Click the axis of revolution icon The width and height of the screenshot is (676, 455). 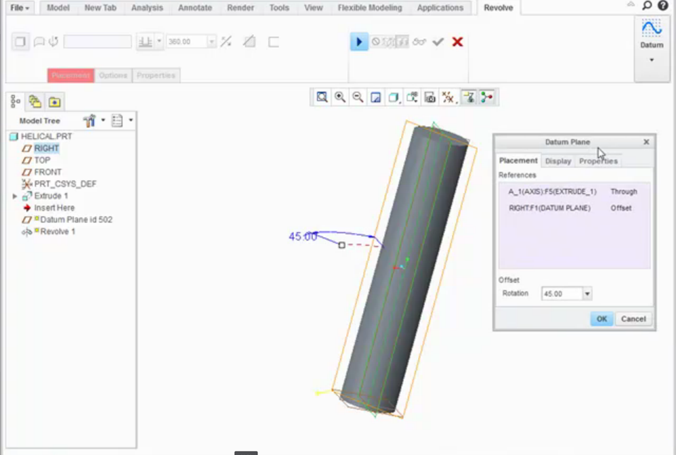[x=54, y=42]
